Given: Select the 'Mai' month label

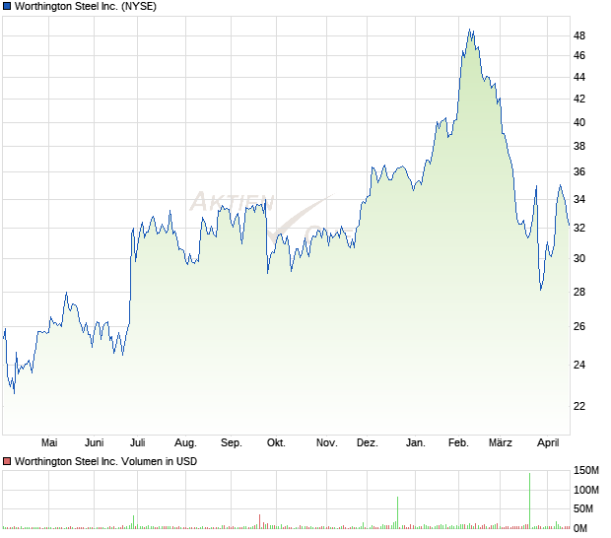Looking at the screenshot, I should coord(49,443).
